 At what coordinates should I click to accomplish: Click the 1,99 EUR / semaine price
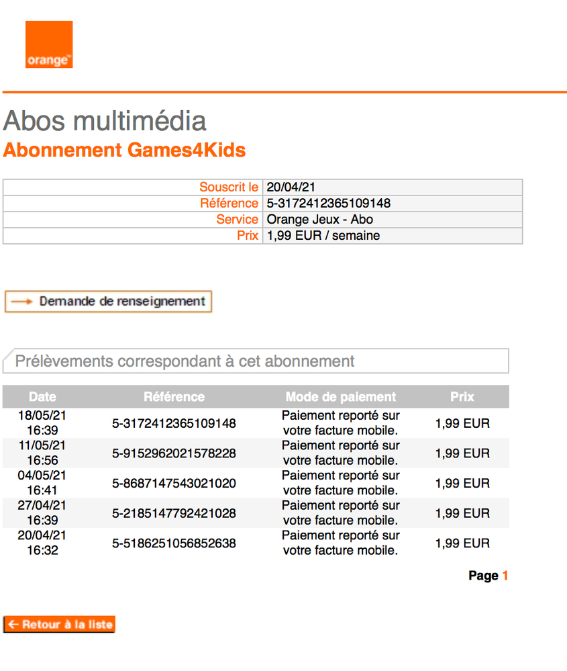[323, 236]
